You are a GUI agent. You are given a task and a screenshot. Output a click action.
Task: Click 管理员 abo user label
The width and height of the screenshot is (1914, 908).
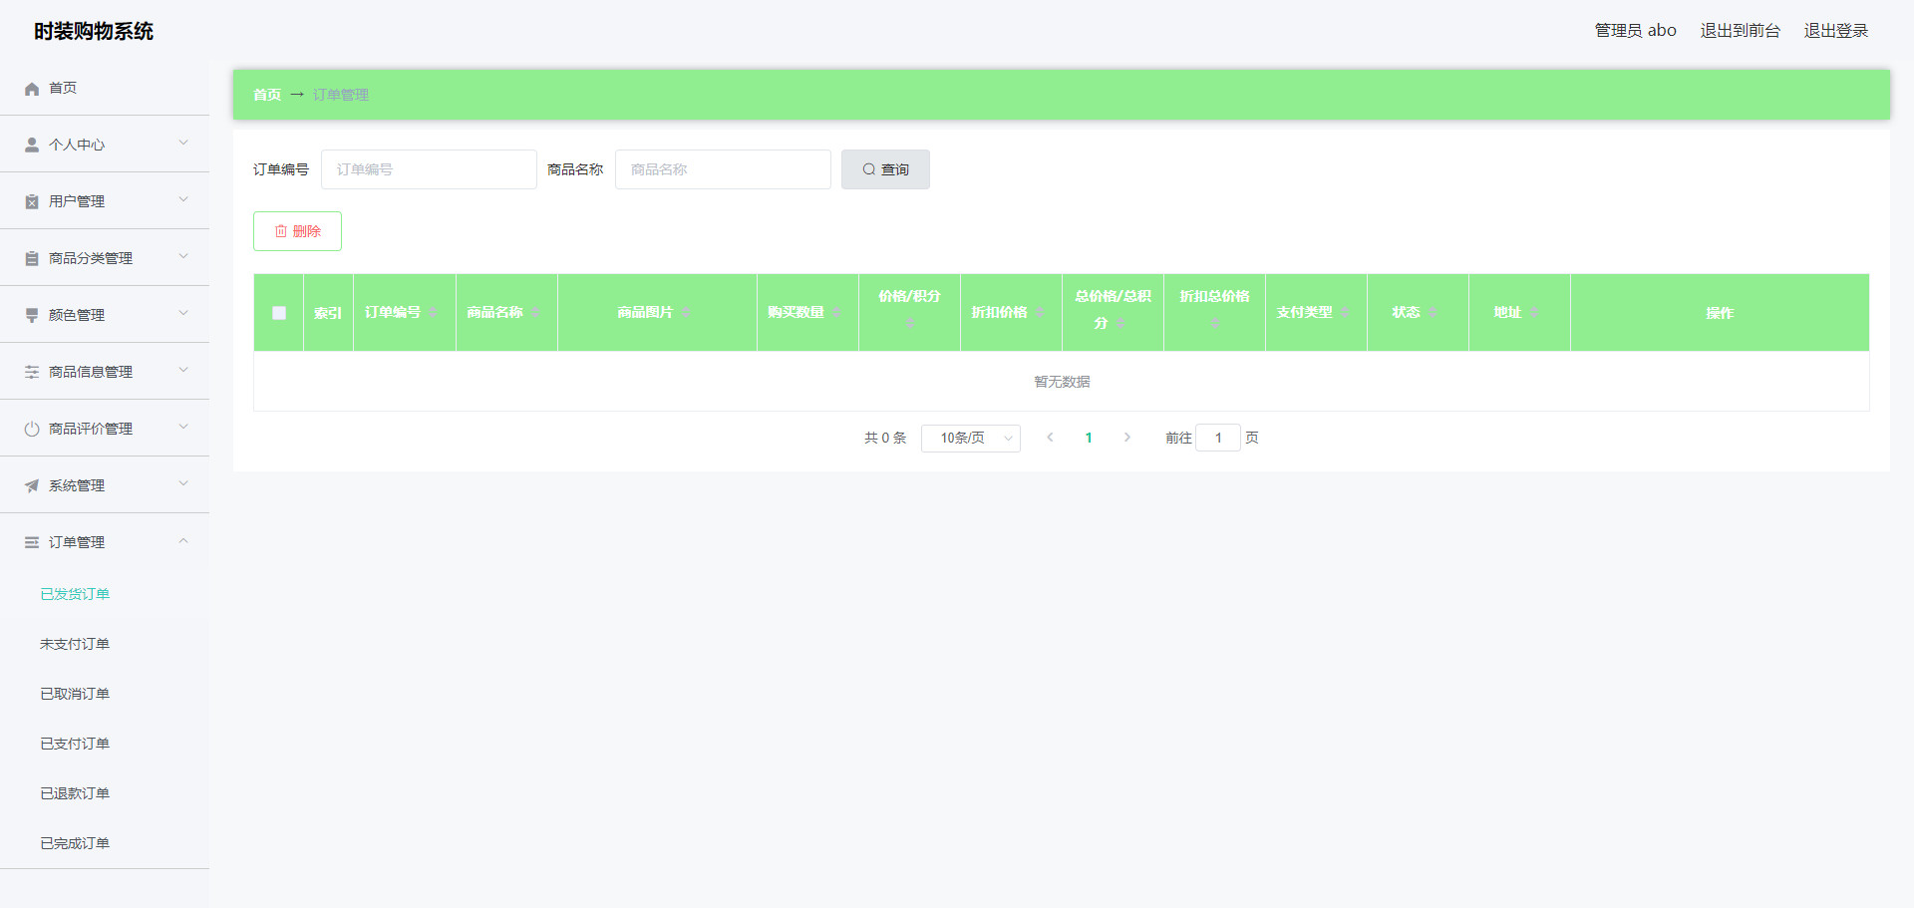[1635, 31]
